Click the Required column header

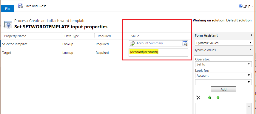(x=104, y=36)
